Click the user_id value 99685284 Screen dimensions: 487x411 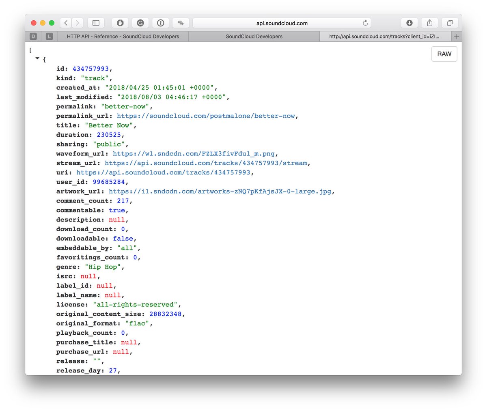(109, 182)
